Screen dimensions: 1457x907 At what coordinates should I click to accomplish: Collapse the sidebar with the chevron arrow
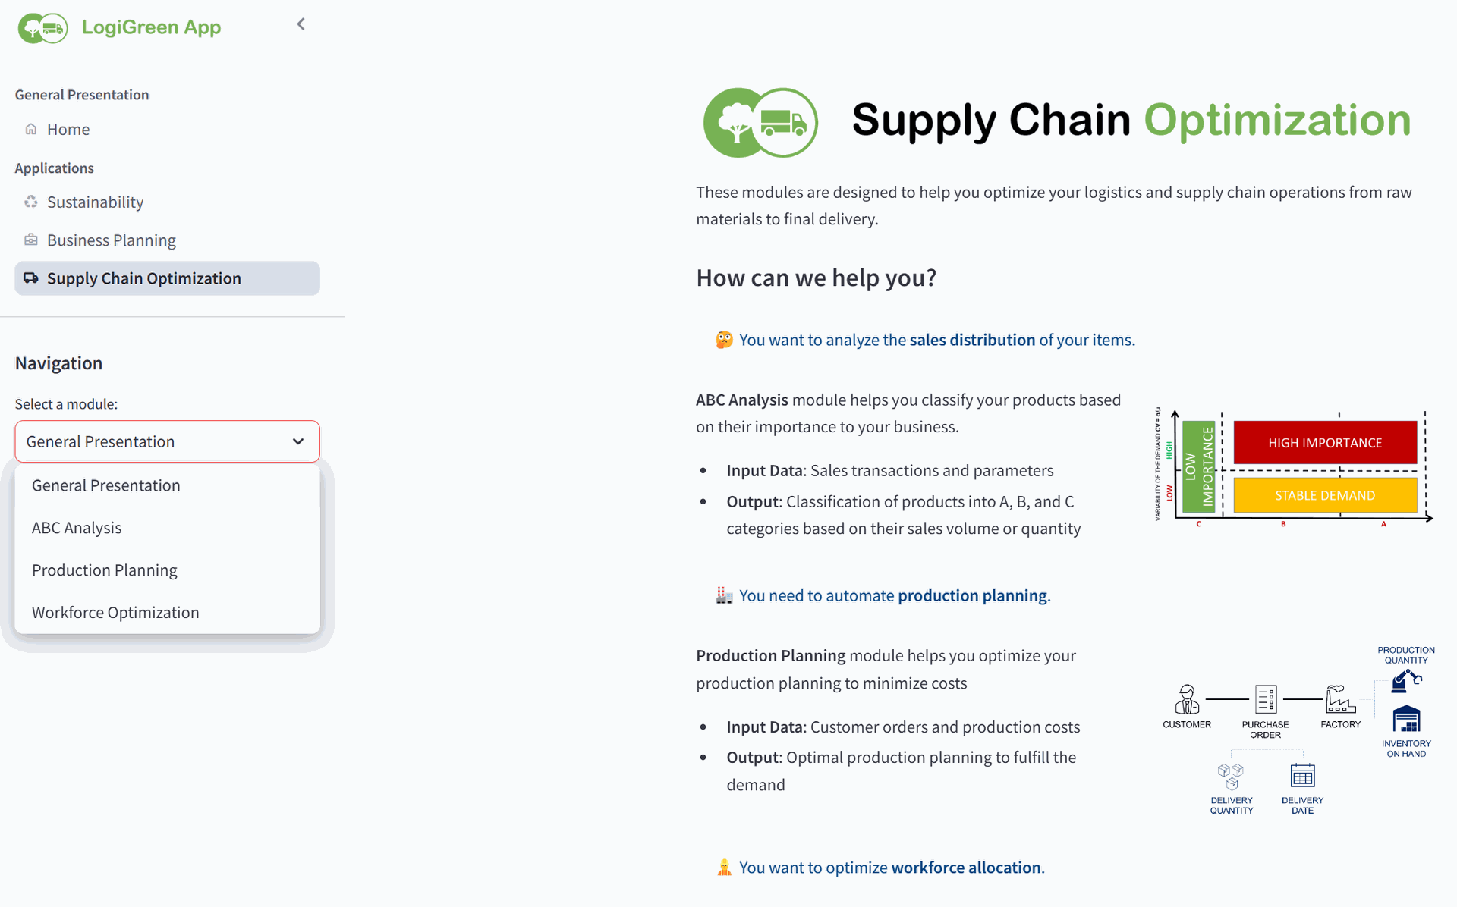301,24
